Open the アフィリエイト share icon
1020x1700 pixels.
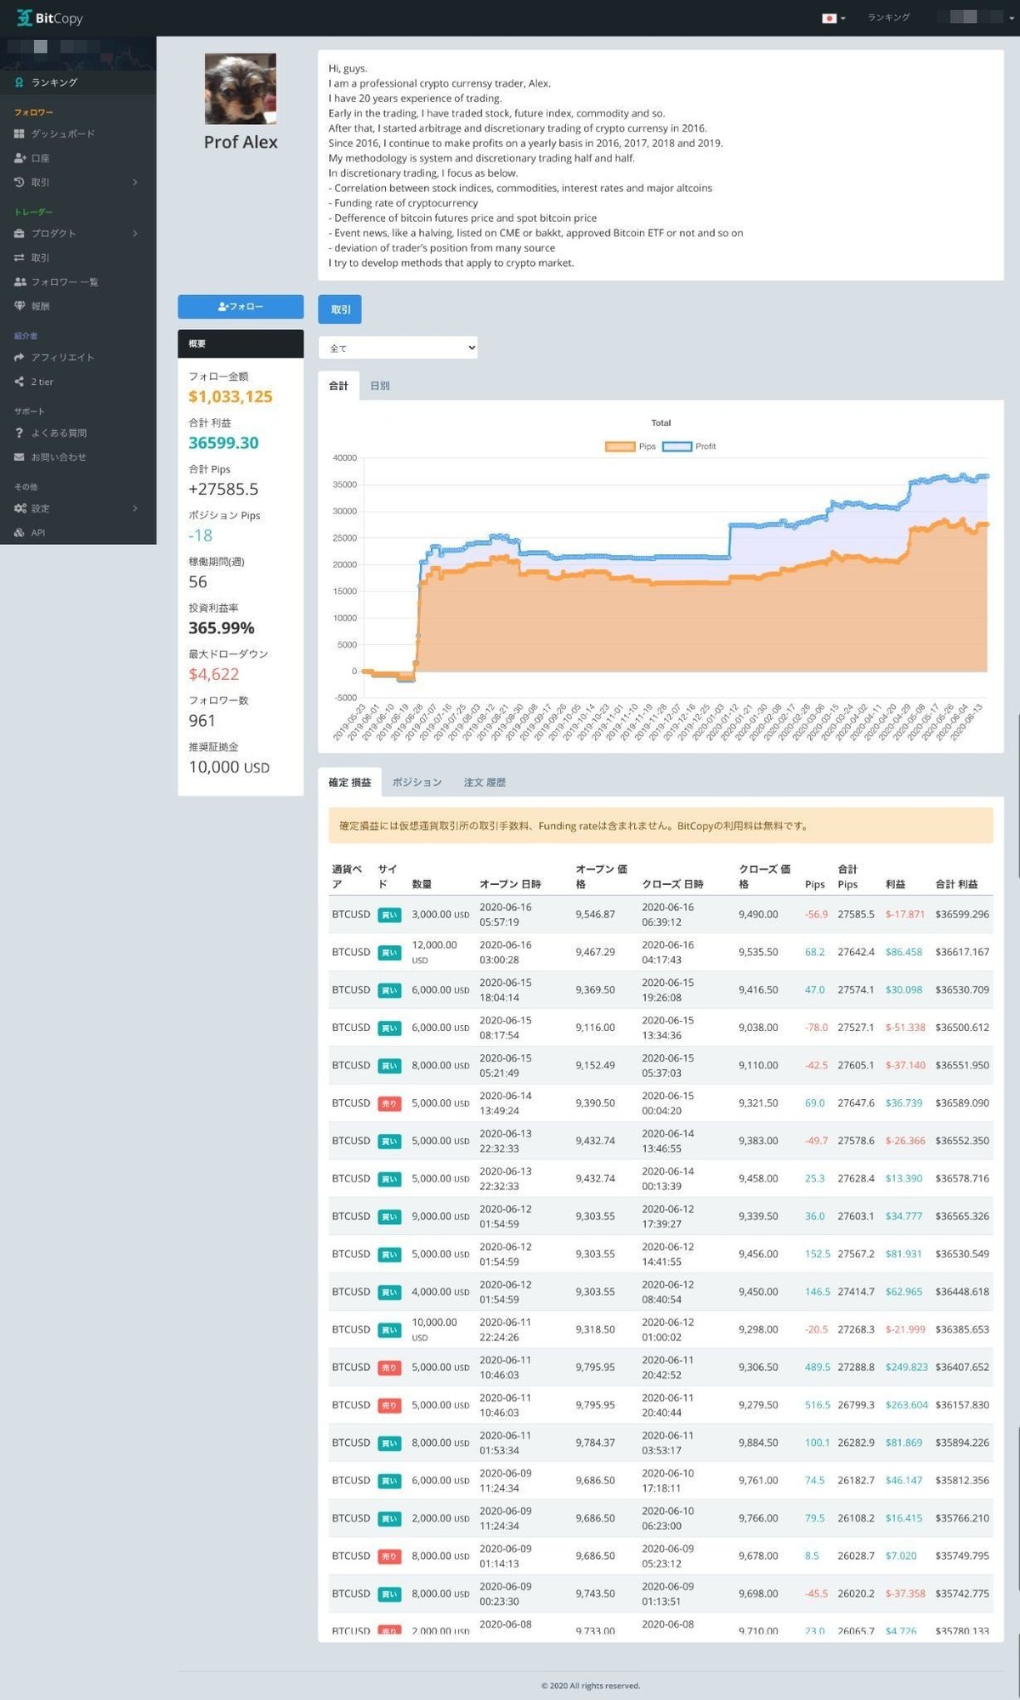click(20, 357)
